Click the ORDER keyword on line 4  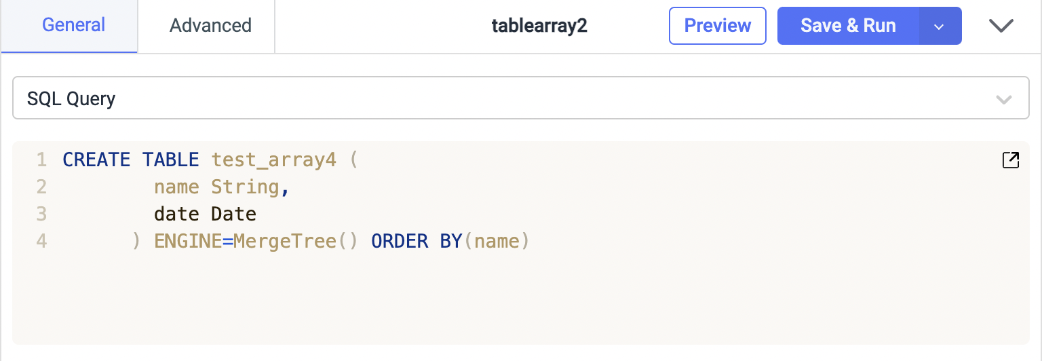pos(399,242)
